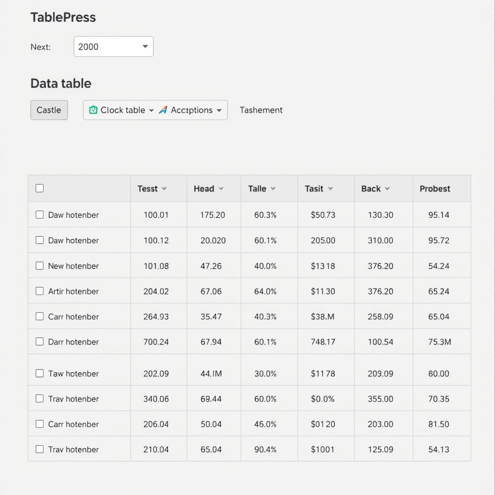Click the Back column header label
This screenshot has width=495, height=495.
point(371,189)
